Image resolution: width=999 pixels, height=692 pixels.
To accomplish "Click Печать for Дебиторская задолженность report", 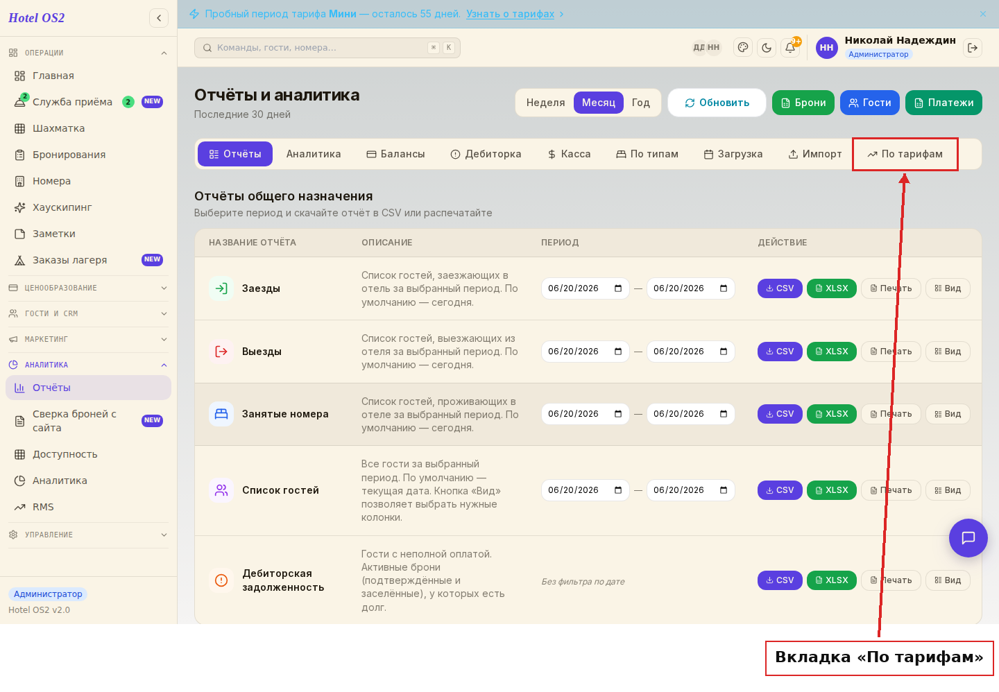I will pyautogui.click(x=891, y=580).
